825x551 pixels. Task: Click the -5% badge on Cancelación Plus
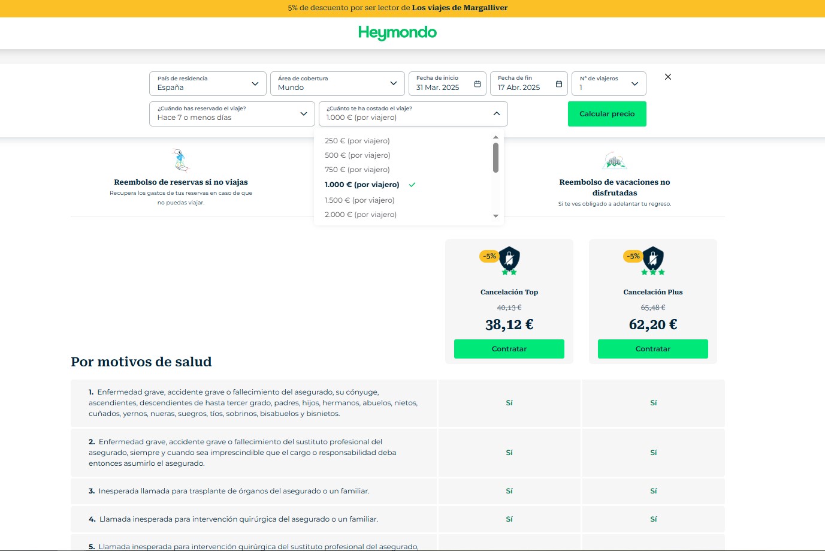click(633, 257)
